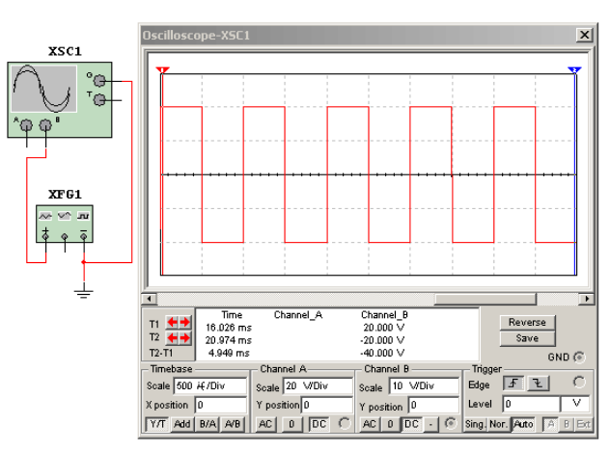Click channel B terminal on XSC1
This screenshot has height=451, width=610.
[x=45, y=125]
